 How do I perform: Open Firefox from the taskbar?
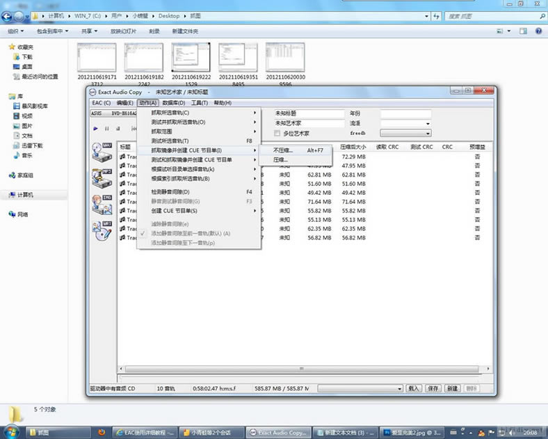pyautogui.click(x=102, y=433)
